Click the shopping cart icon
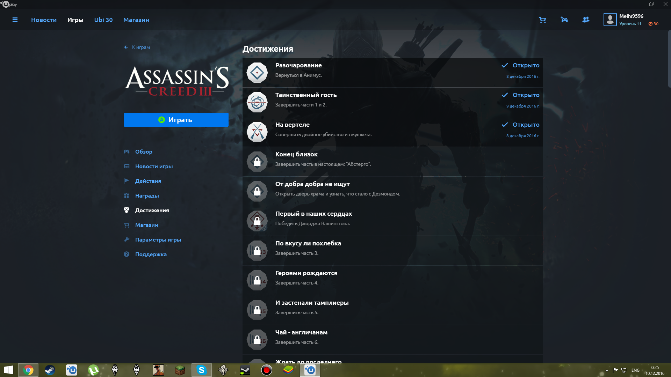Image resolution: width=671 pixels, height=377 pixels. point(542,20)
